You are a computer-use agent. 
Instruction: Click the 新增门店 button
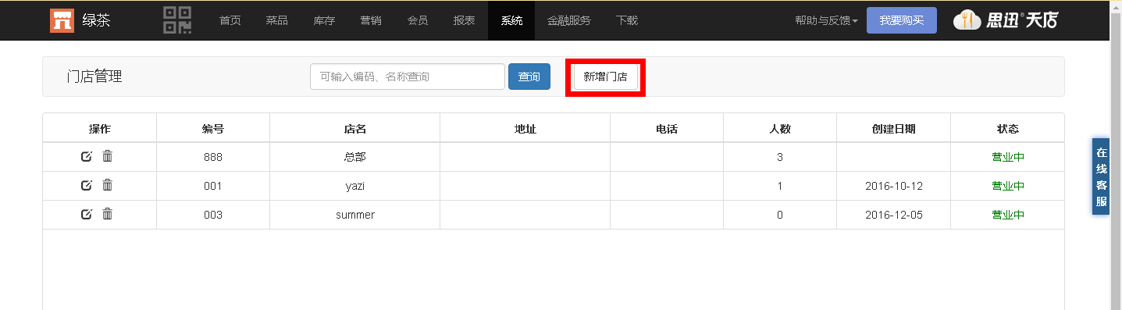click(x=606, y=77)
